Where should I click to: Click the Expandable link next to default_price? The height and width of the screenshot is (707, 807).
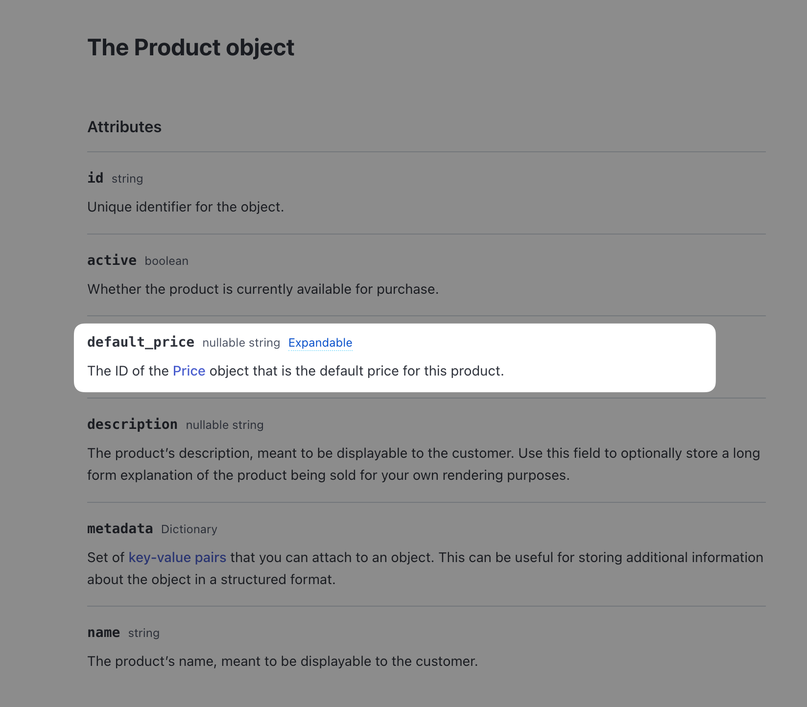(x=320, y=343)
